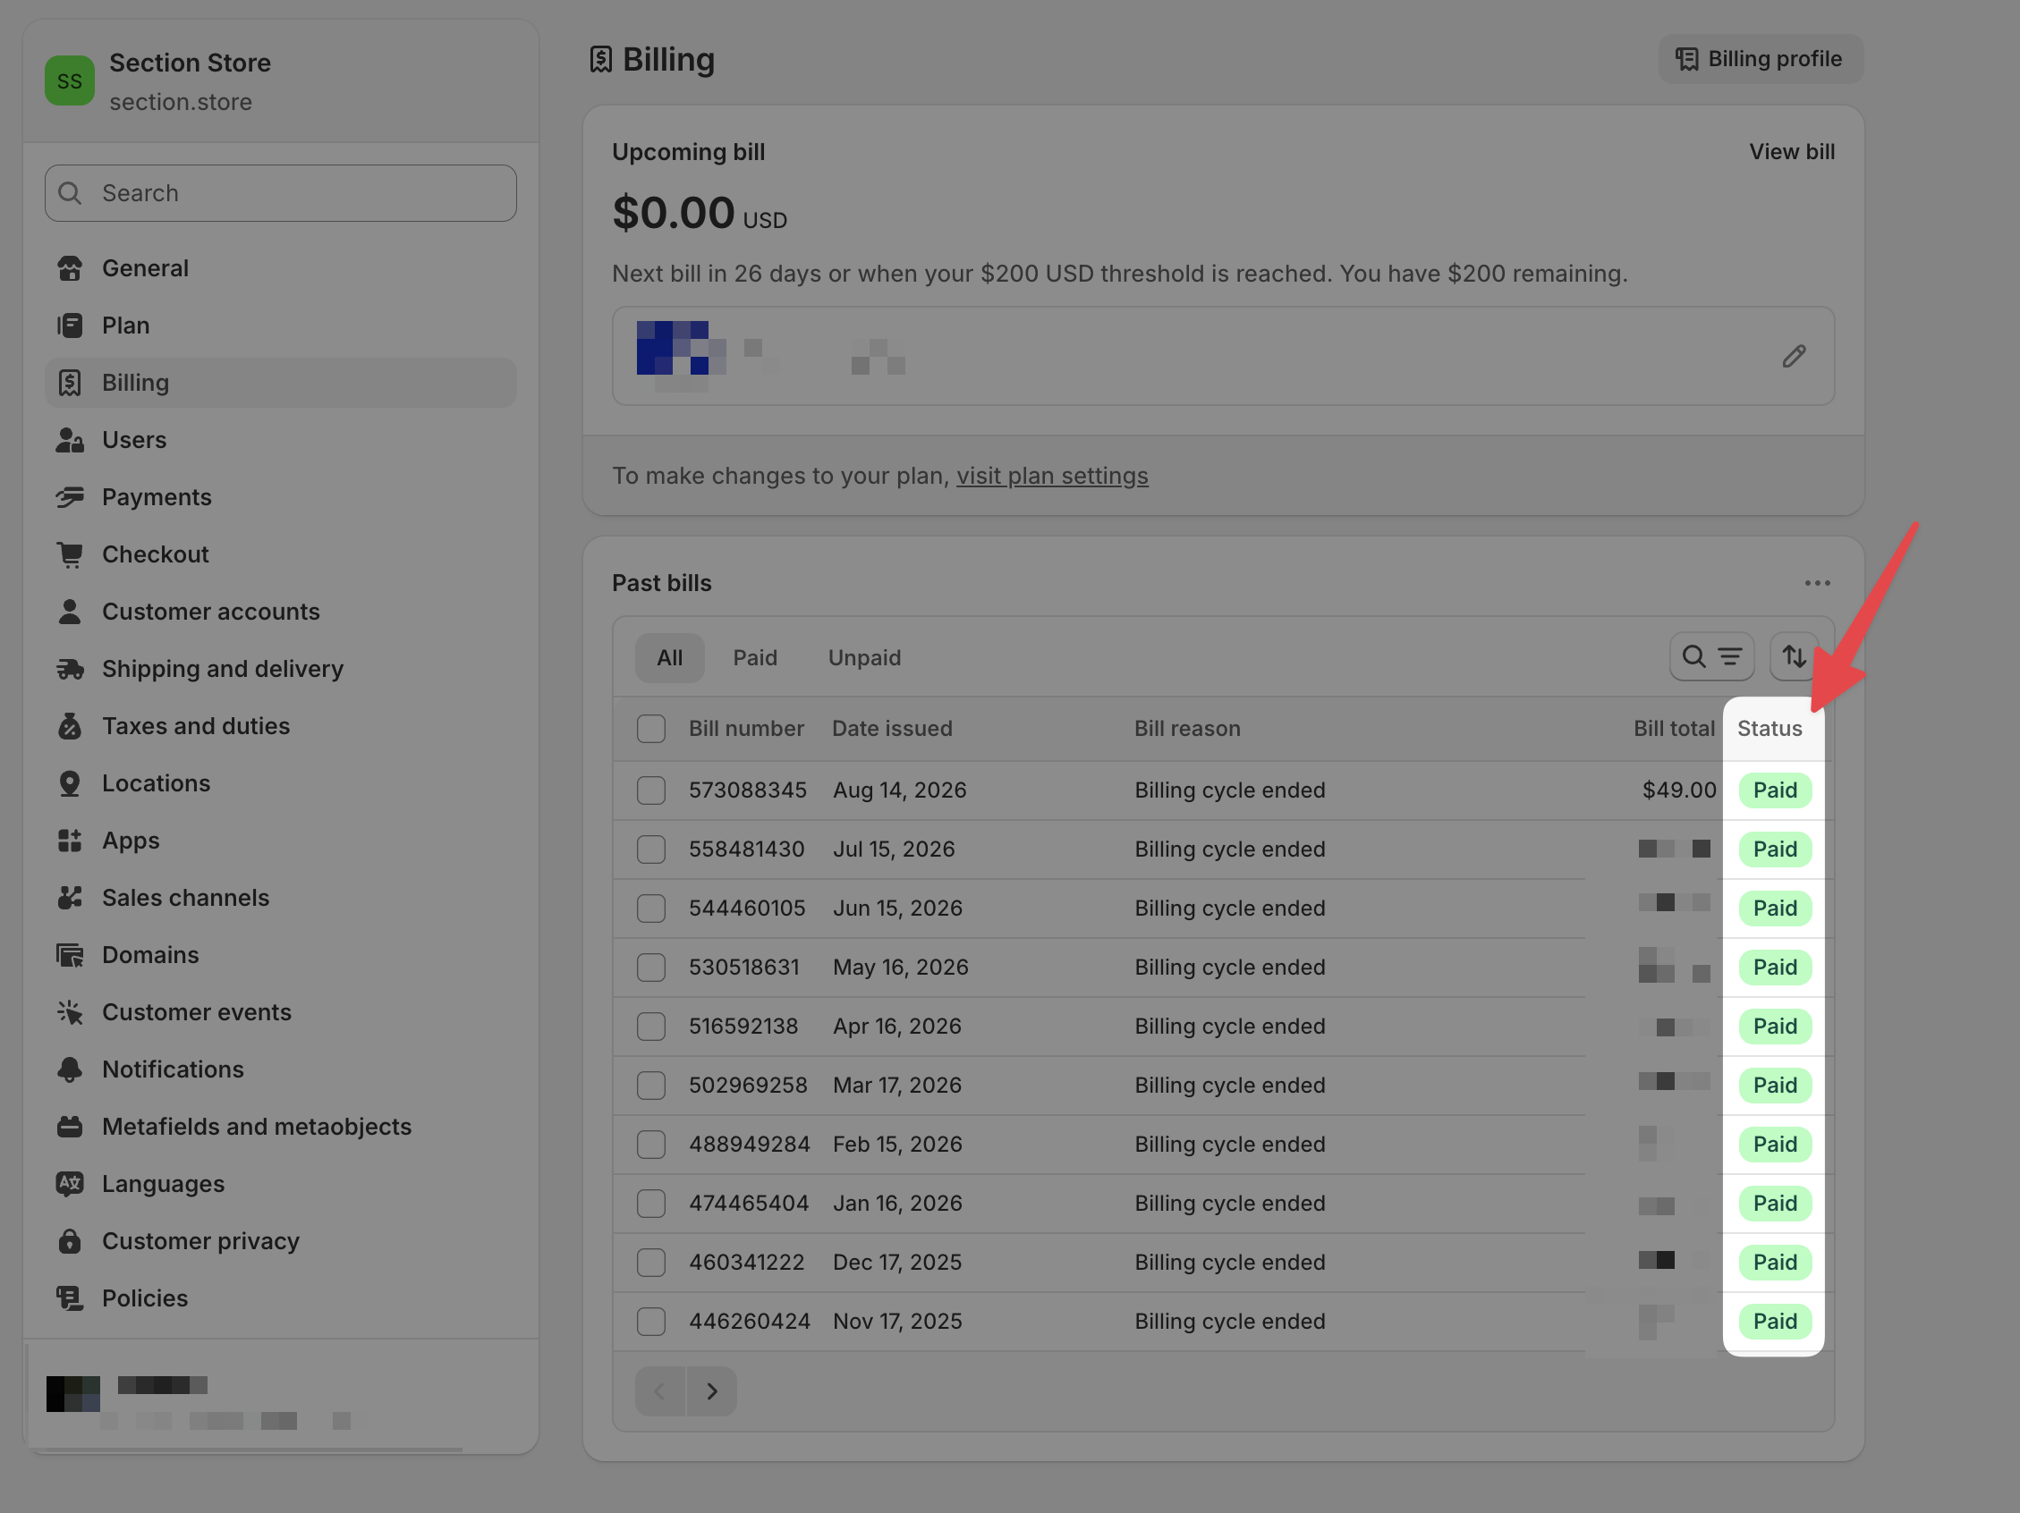2020x1513 pixels.
Task: Select the checkbox for bill 530518631
Action: point(651,968)
